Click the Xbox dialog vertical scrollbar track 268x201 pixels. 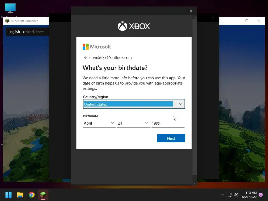[195, 97]
